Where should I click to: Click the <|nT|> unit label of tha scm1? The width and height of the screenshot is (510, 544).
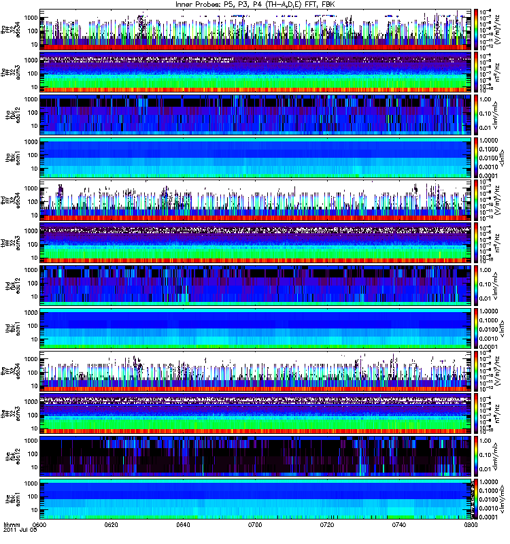pyautogui.click(x=502, y=158)
